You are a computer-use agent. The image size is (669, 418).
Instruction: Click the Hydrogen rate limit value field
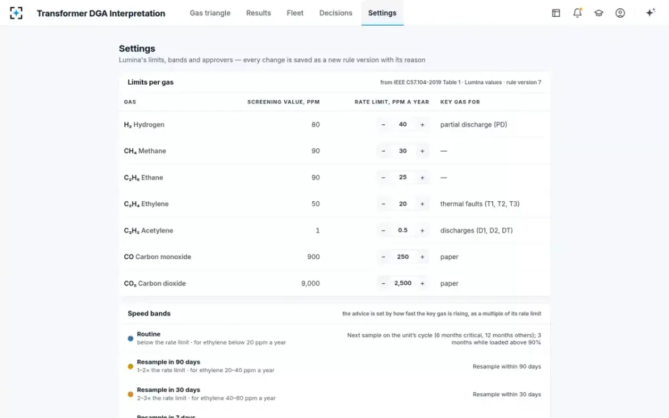point(403,125)
